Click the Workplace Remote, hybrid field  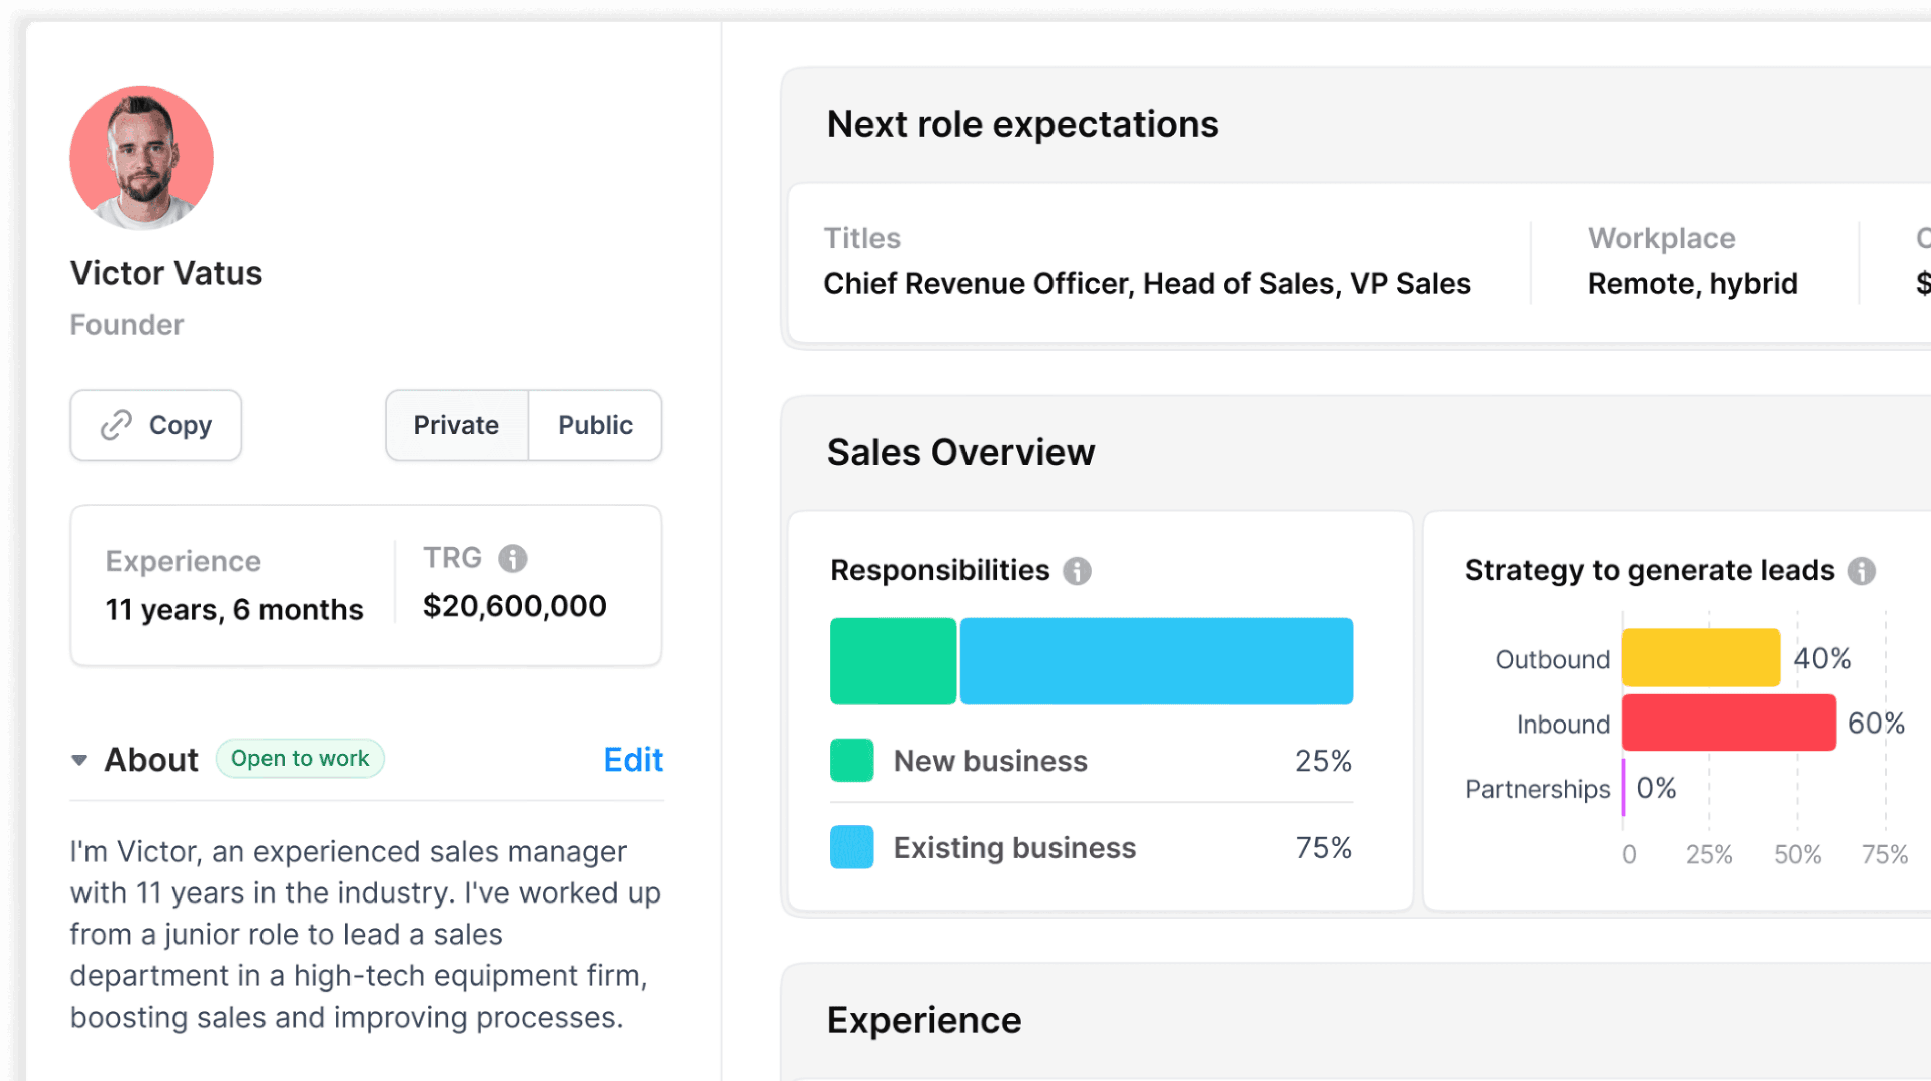(x=1692, y=284)
